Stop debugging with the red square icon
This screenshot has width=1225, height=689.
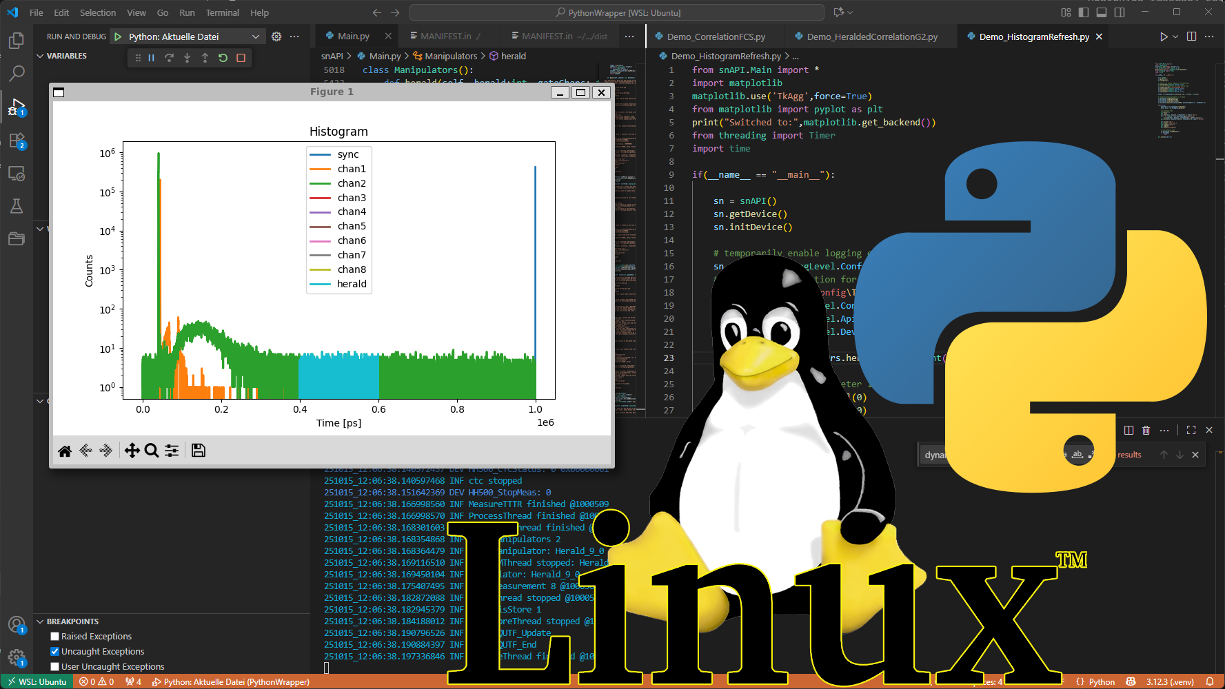click(241, 58)
